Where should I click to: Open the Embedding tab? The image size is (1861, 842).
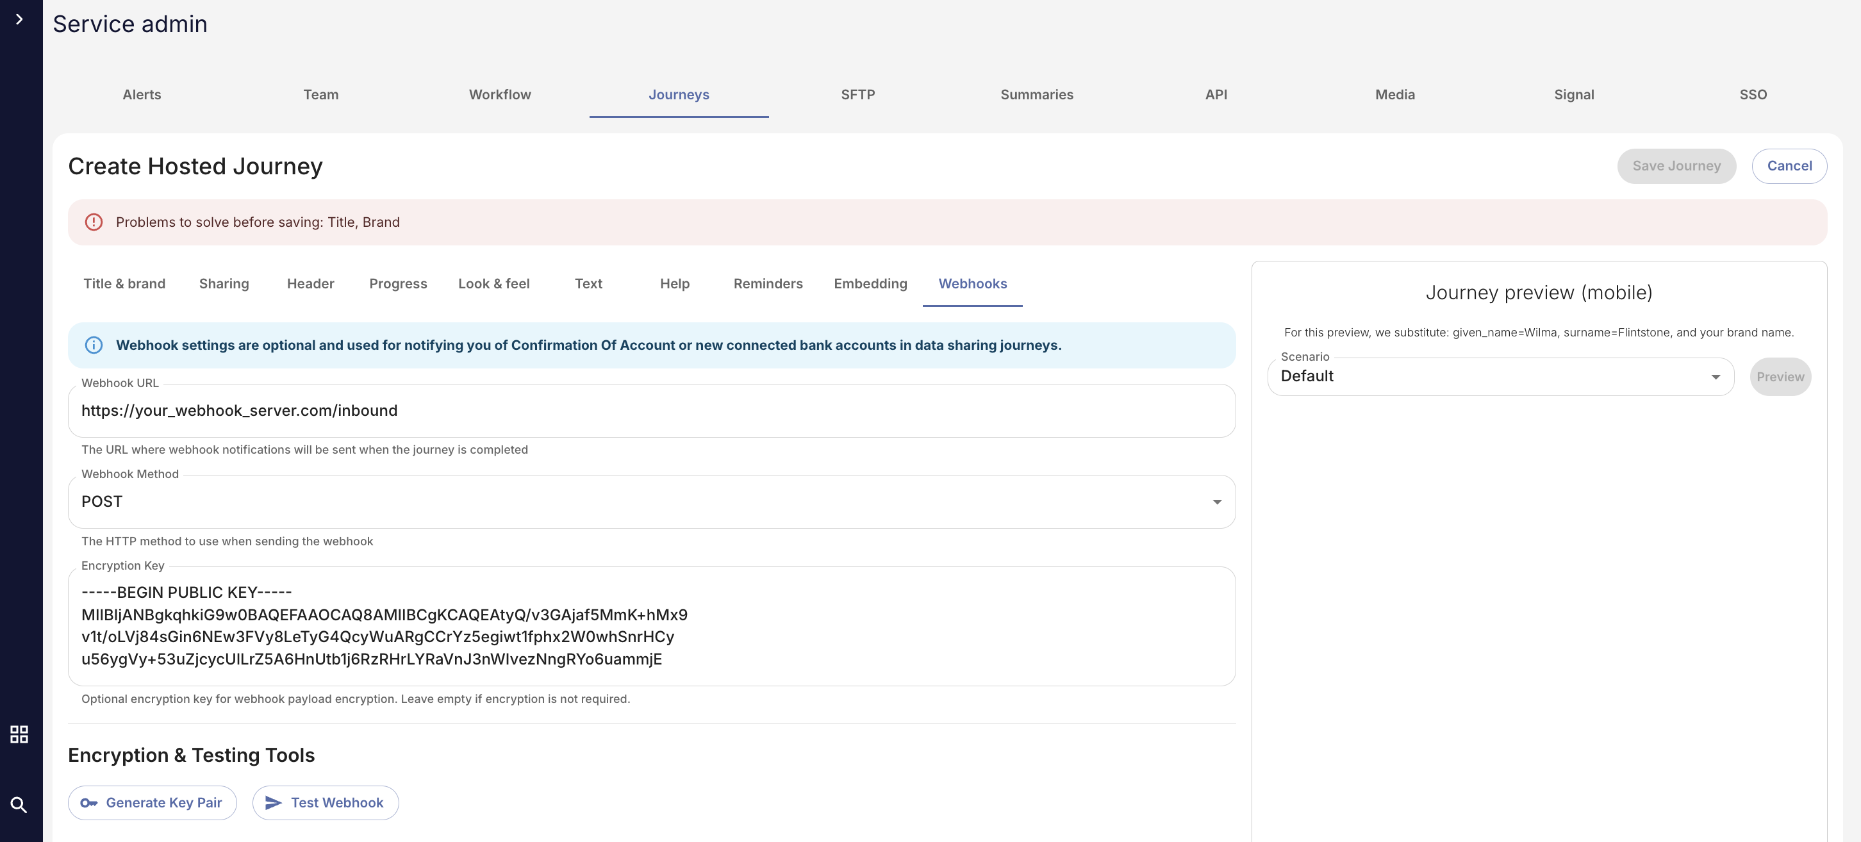click(870, 284)
